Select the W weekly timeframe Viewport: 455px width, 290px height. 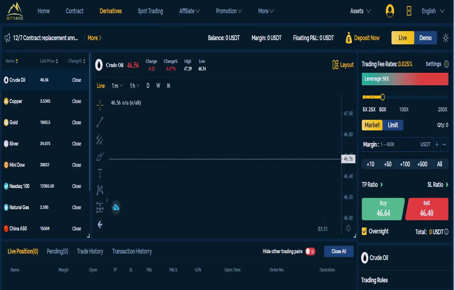click(158, 86)
